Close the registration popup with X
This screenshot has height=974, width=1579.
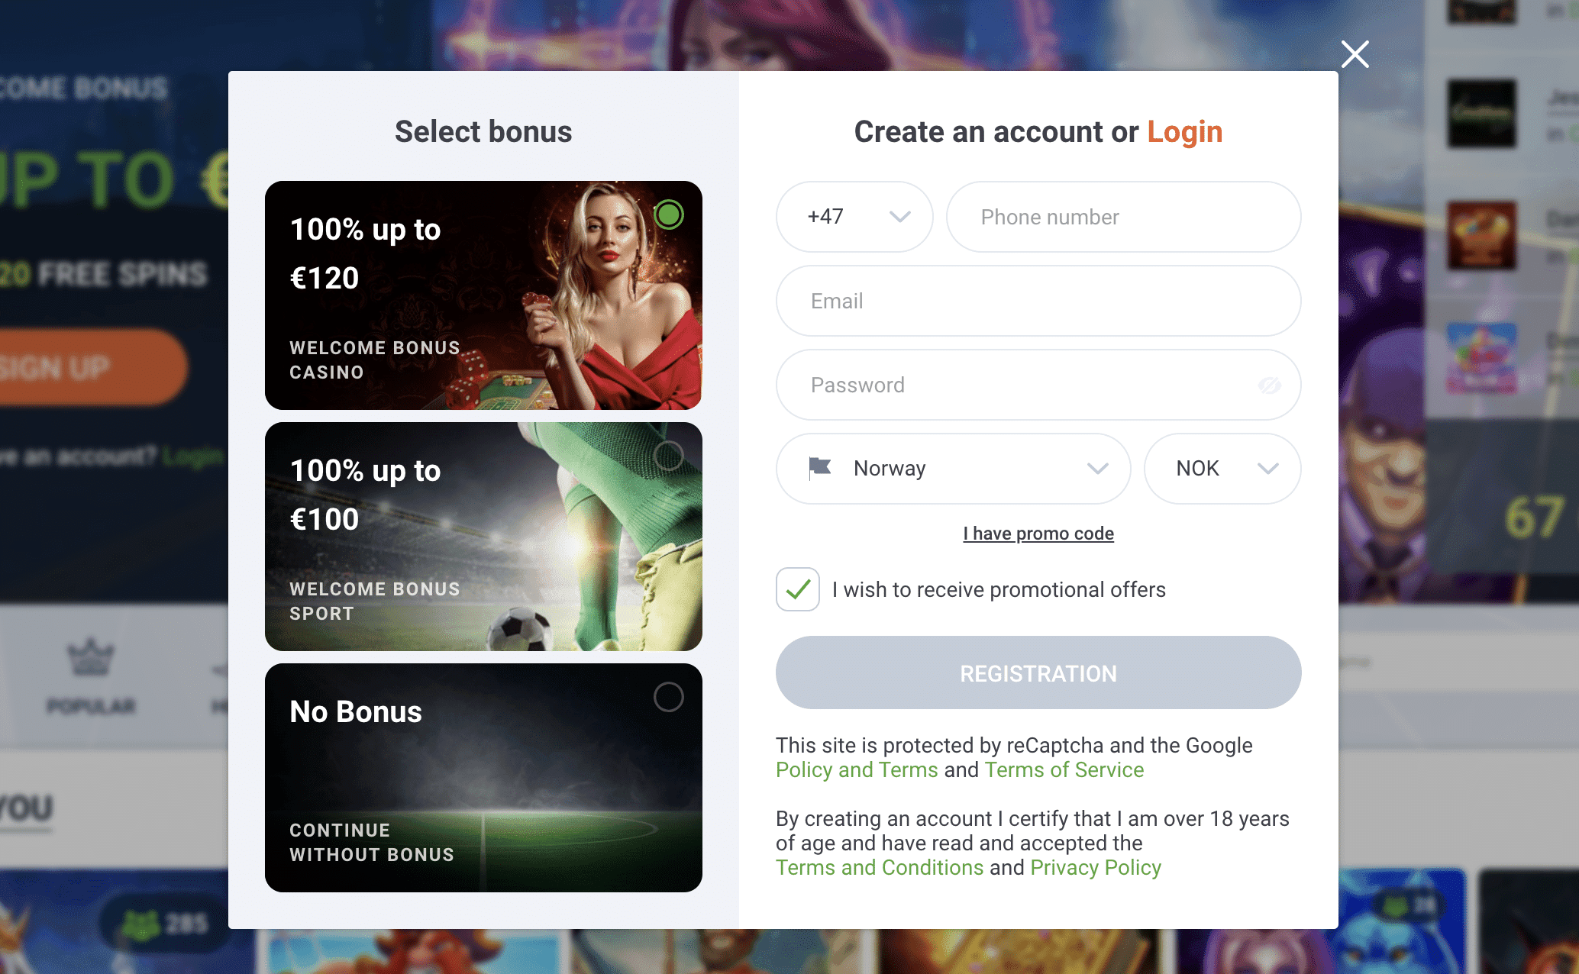click(x=1355, y=54)
